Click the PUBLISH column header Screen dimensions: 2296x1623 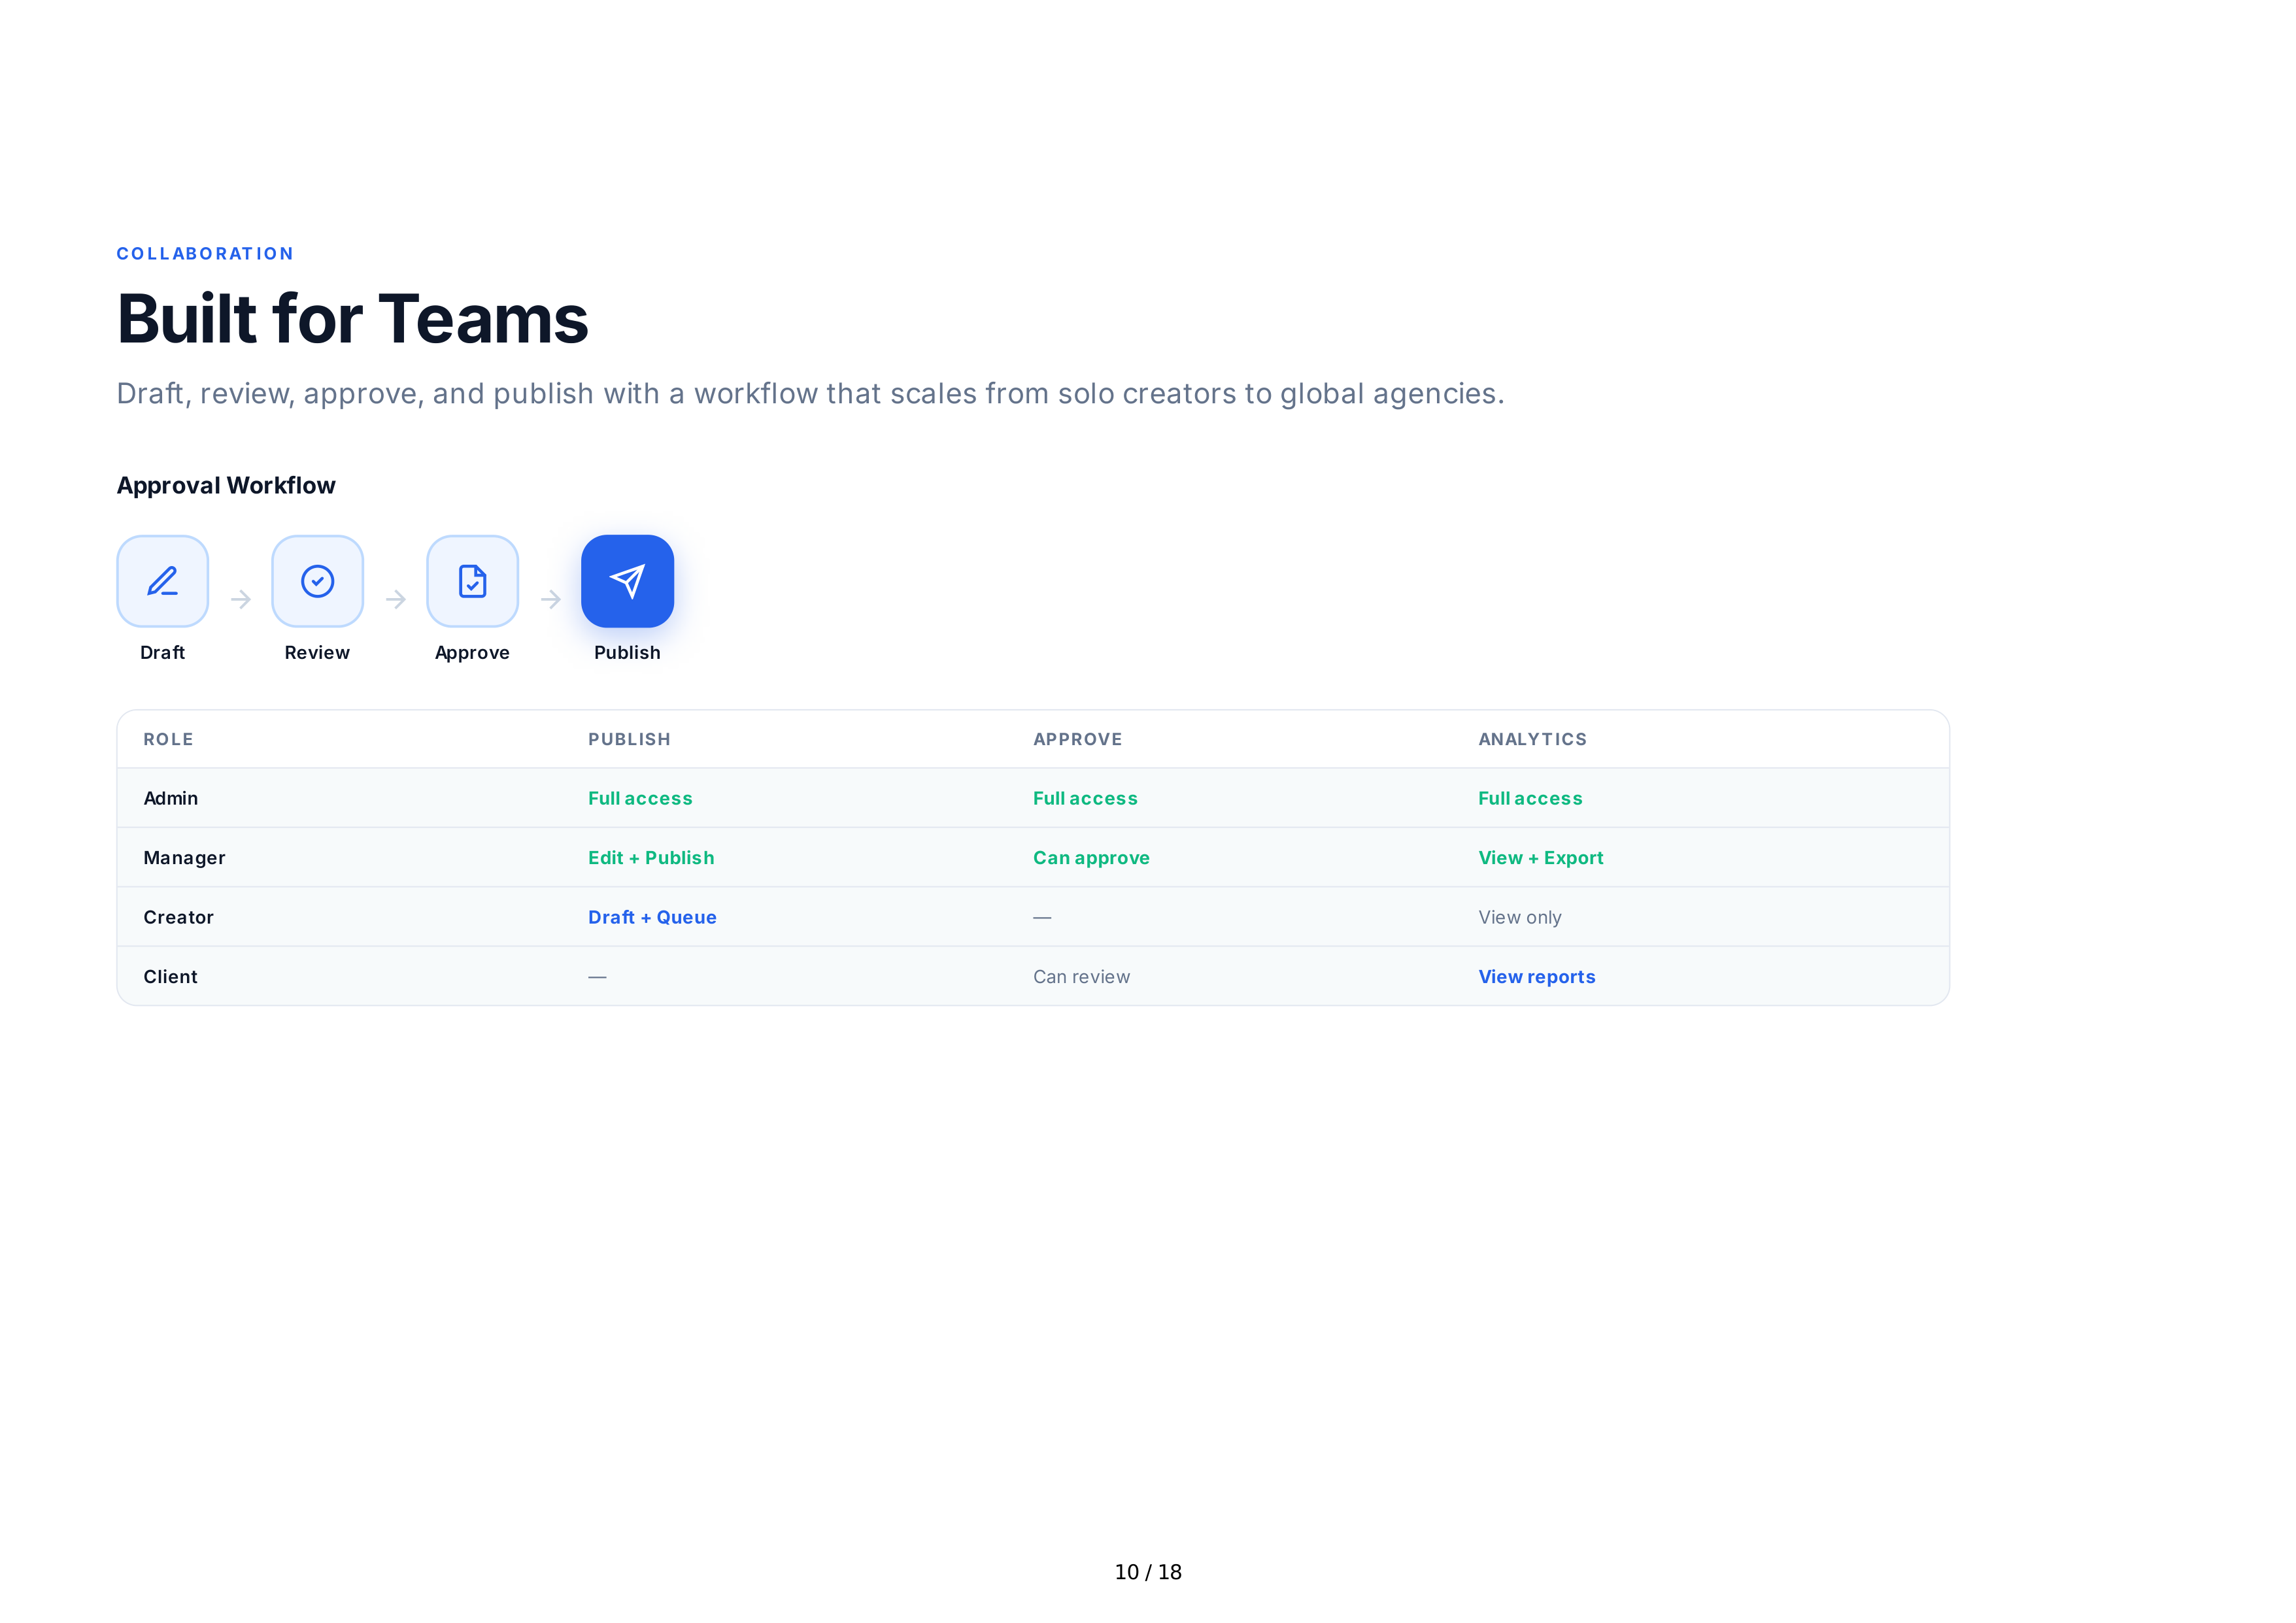pyautogui.click(x=629, y=739)
